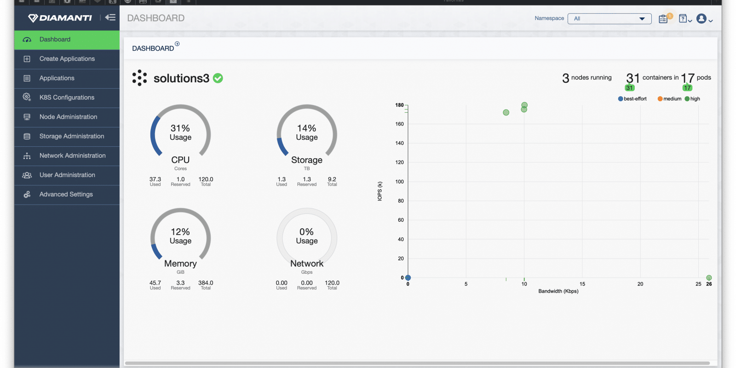
Task: Open the help menu icon
Action: pos(685,18)
